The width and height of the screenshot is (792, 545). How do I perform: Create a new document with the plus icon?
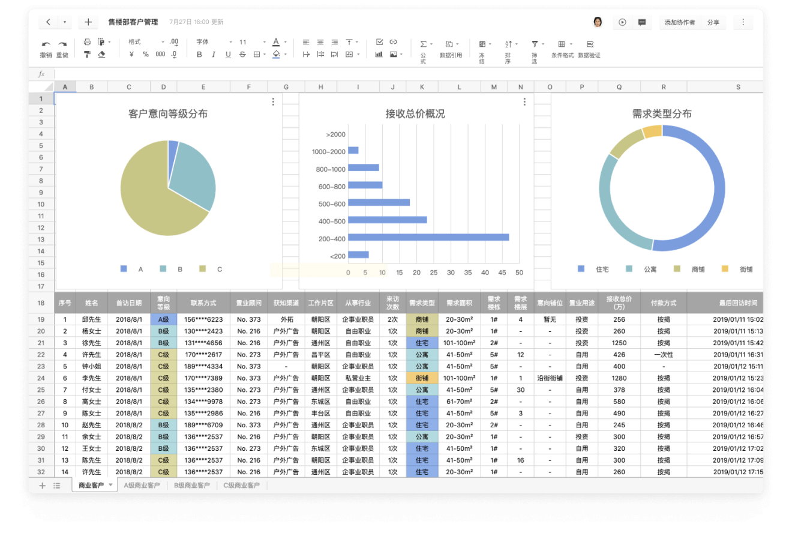click(88, 22)
